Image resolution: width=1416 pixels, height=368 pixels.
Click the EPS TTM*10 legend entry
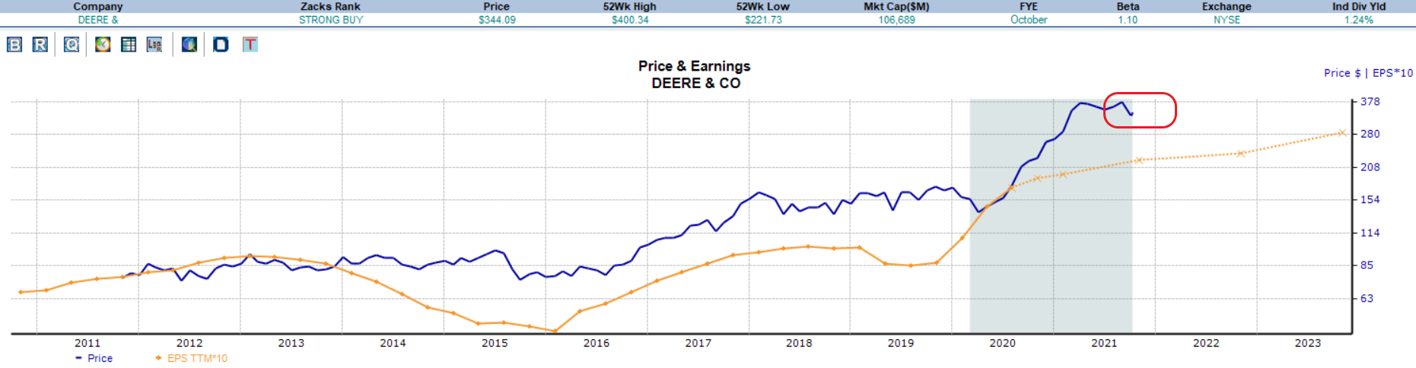[x=192, y=358]
